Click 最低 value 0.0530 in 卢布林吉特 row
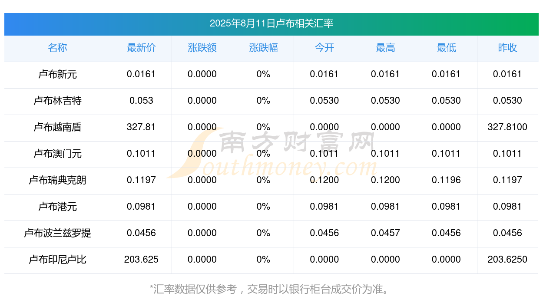543x303 pixels. [x=447, y=101]
